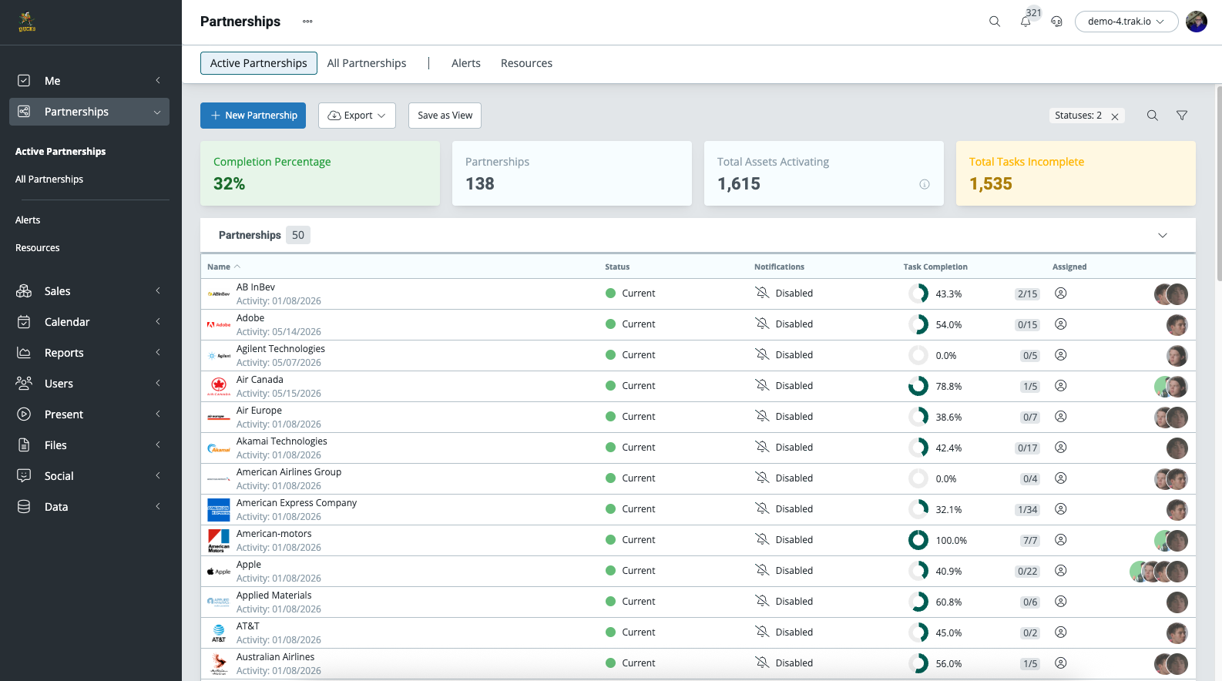1222x681 pixels.
Task: Open the filter funnel icon
Action: 1182,116
